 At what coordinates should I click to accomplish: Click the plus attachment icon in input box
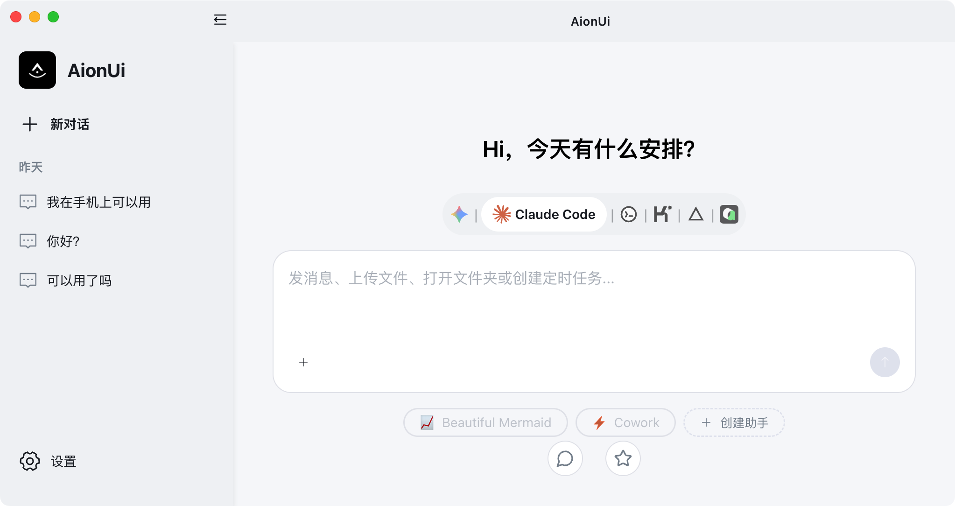click(x=303, y=362)
